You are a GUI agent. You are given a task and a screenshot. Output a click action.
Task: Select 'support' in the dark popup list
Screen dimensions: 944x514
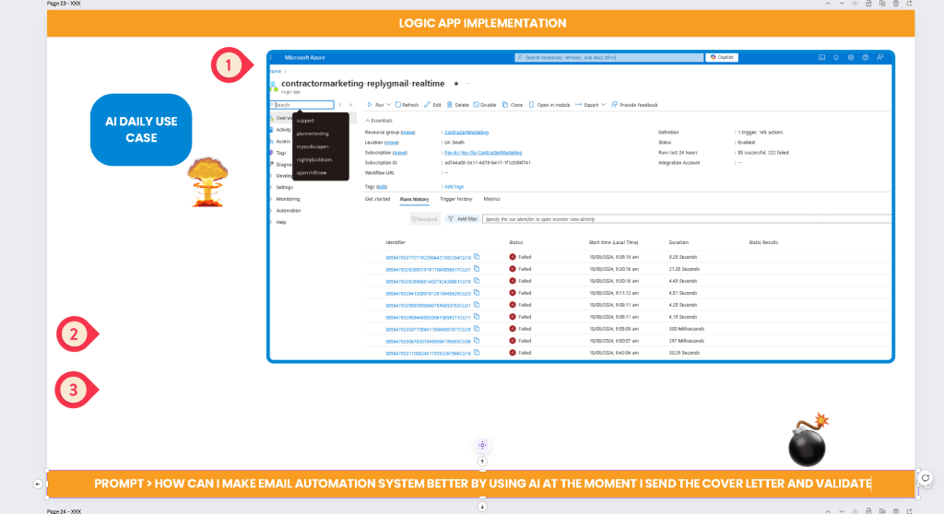pos(305,121)
